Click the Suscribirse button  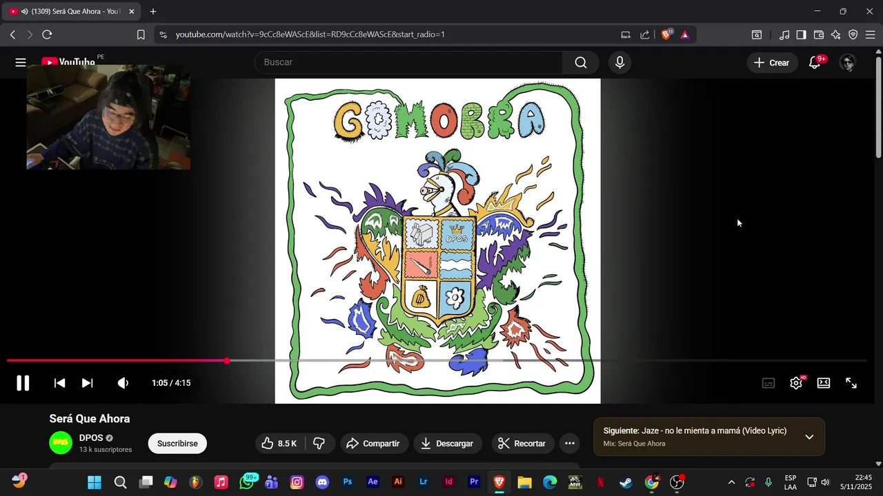(x=177, y=444)
